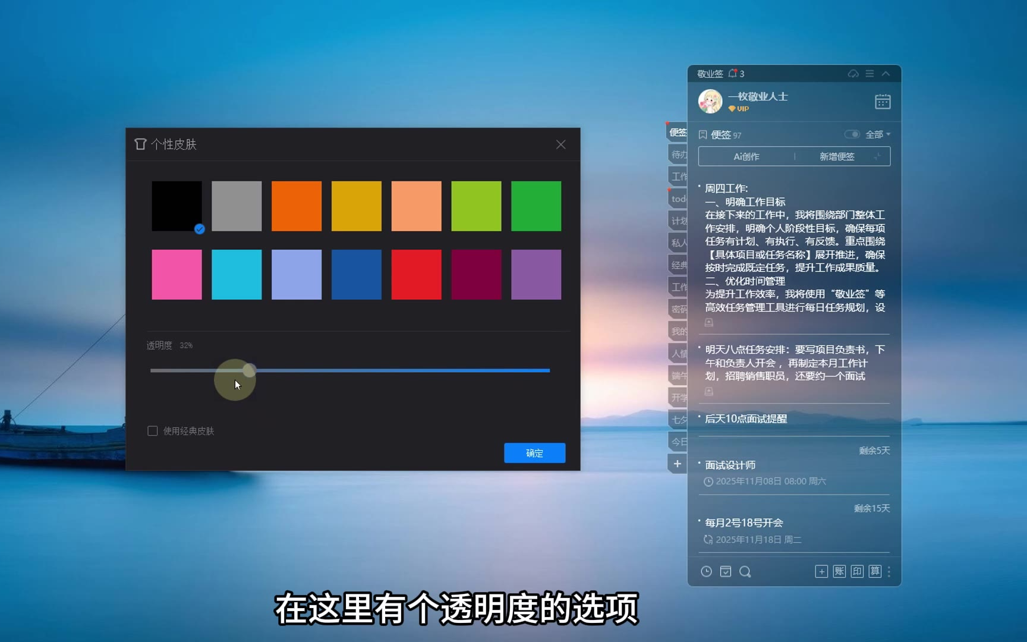Choose the light peach skin color swatch
This screenshot has height=642, width=1027.
coord(417,206)
